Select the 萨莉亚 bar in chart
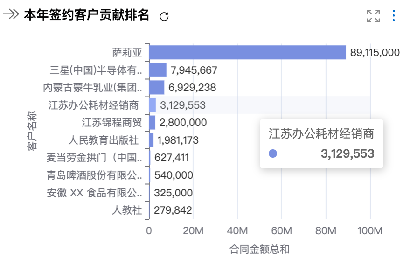 [x=247, y=52]
